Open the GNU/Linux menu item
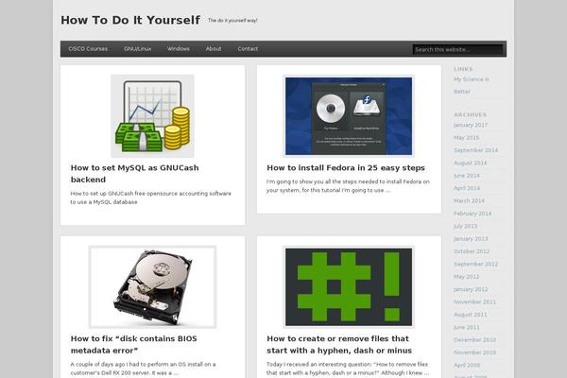Image resolution: width=567 pixels, height=378 pixels. click(x=137, y=49)
